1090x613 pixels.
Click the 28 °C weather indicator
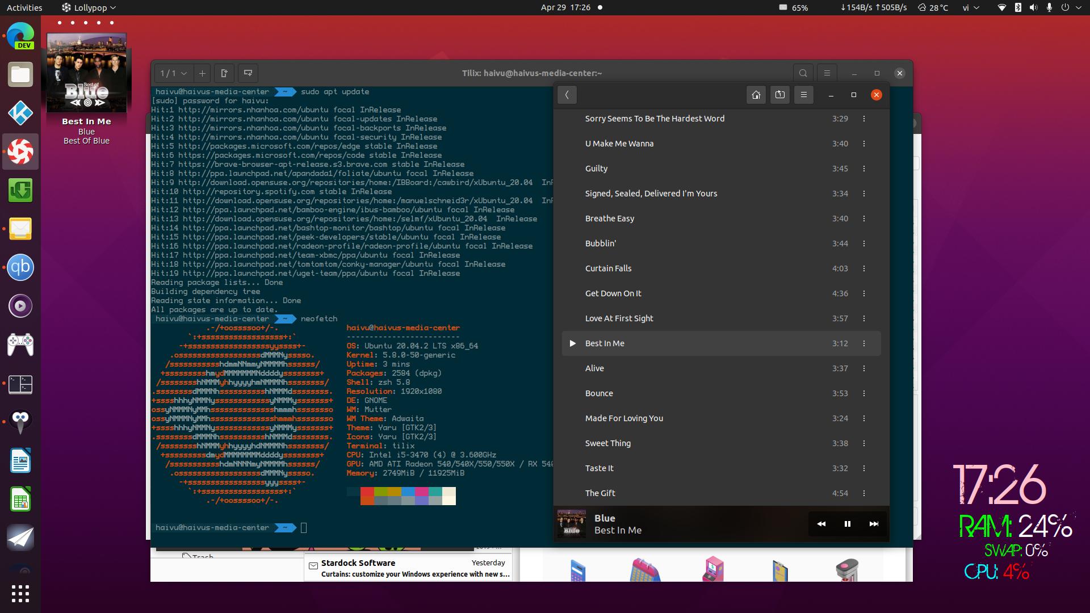tap(933, 7)
